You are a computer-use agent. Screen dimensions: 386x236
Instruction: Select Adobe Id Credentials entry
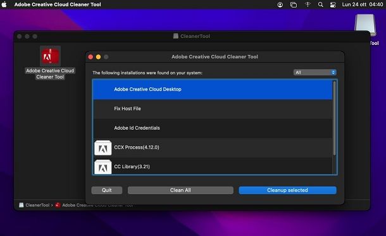coord(213,128)
